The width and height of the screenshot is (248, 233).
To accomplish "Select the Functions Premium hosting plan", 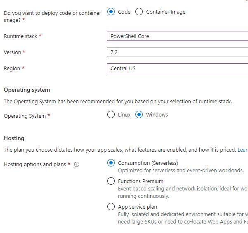I will 111,181.
